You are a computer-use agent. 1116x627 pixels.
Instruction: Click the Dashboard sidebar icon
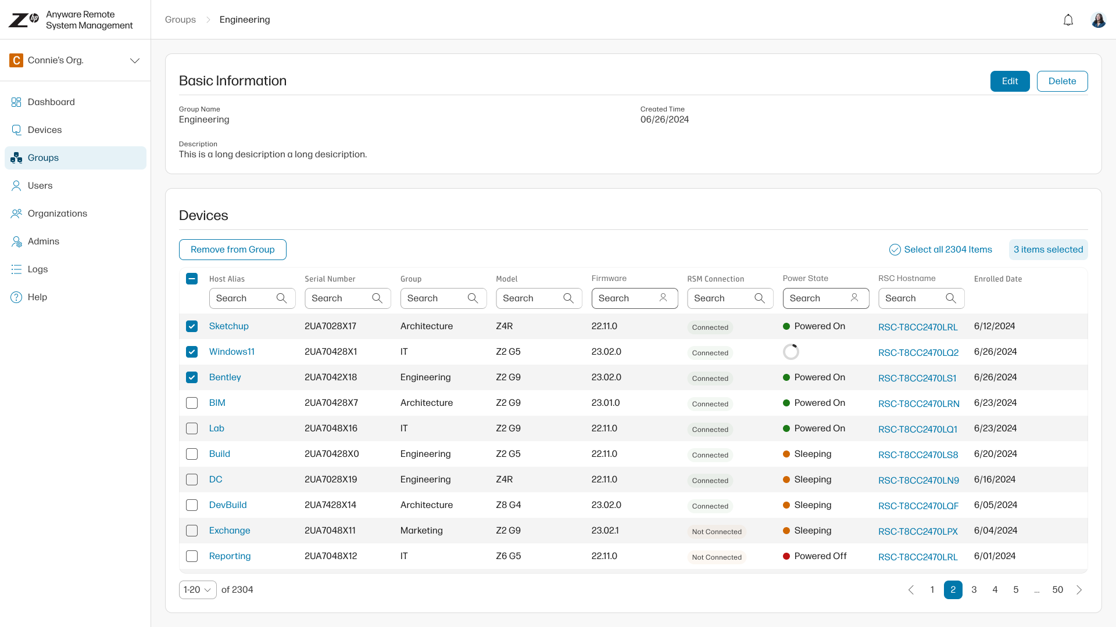tap(16, 102)
